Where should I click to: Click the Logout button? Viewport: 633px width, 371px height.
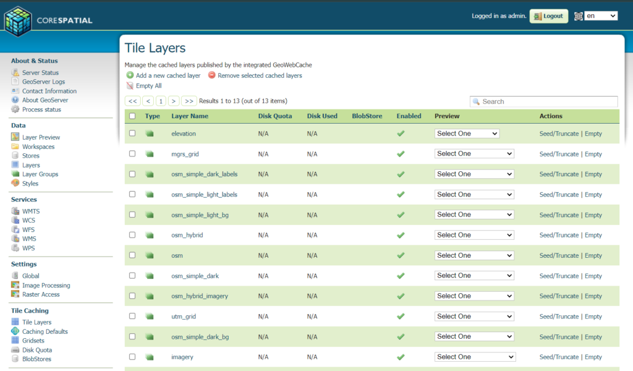click(549, 16)
